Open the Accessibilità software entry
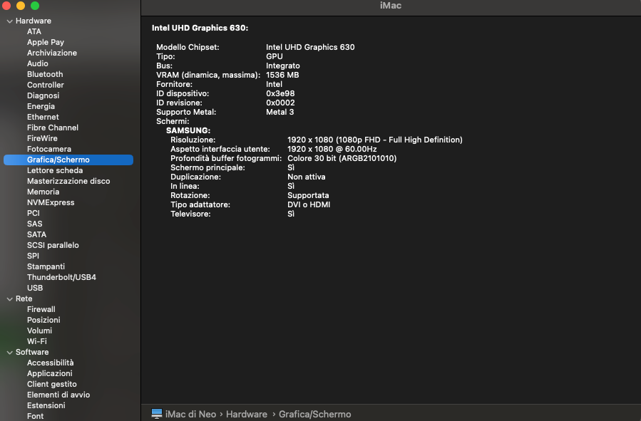 coord(51,363)
